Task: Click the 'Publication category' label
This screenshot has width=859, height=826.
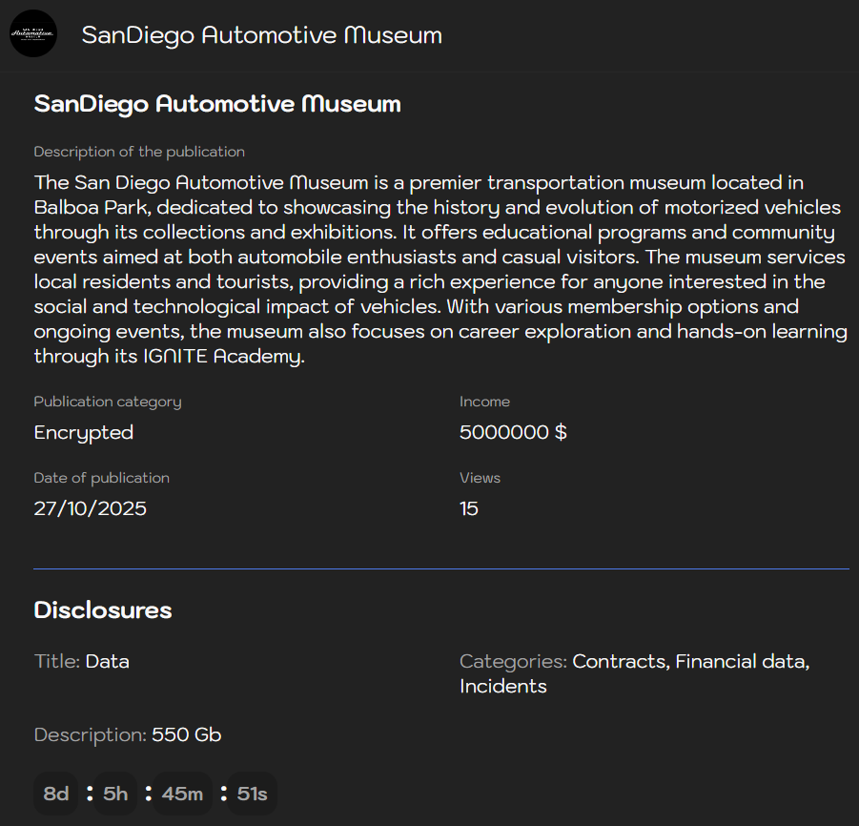Action: [108, 402]
